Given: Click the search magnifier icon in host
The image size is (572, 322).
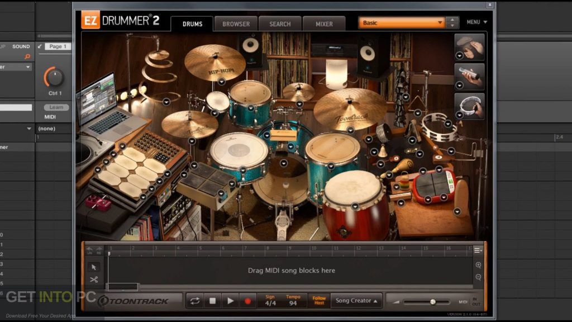Looking at the screenshot, I should [x=27, y=56].
